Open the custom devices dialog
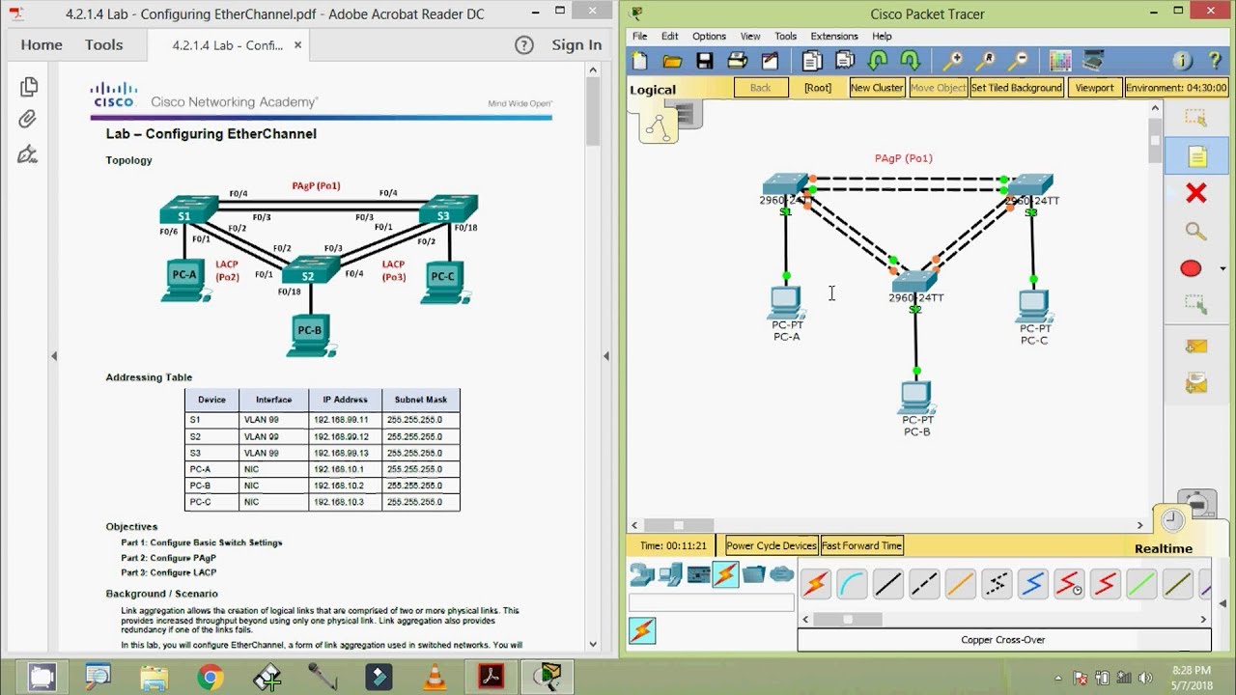The width and height of the screenshot is (1236, 695). click(1093, 61)
